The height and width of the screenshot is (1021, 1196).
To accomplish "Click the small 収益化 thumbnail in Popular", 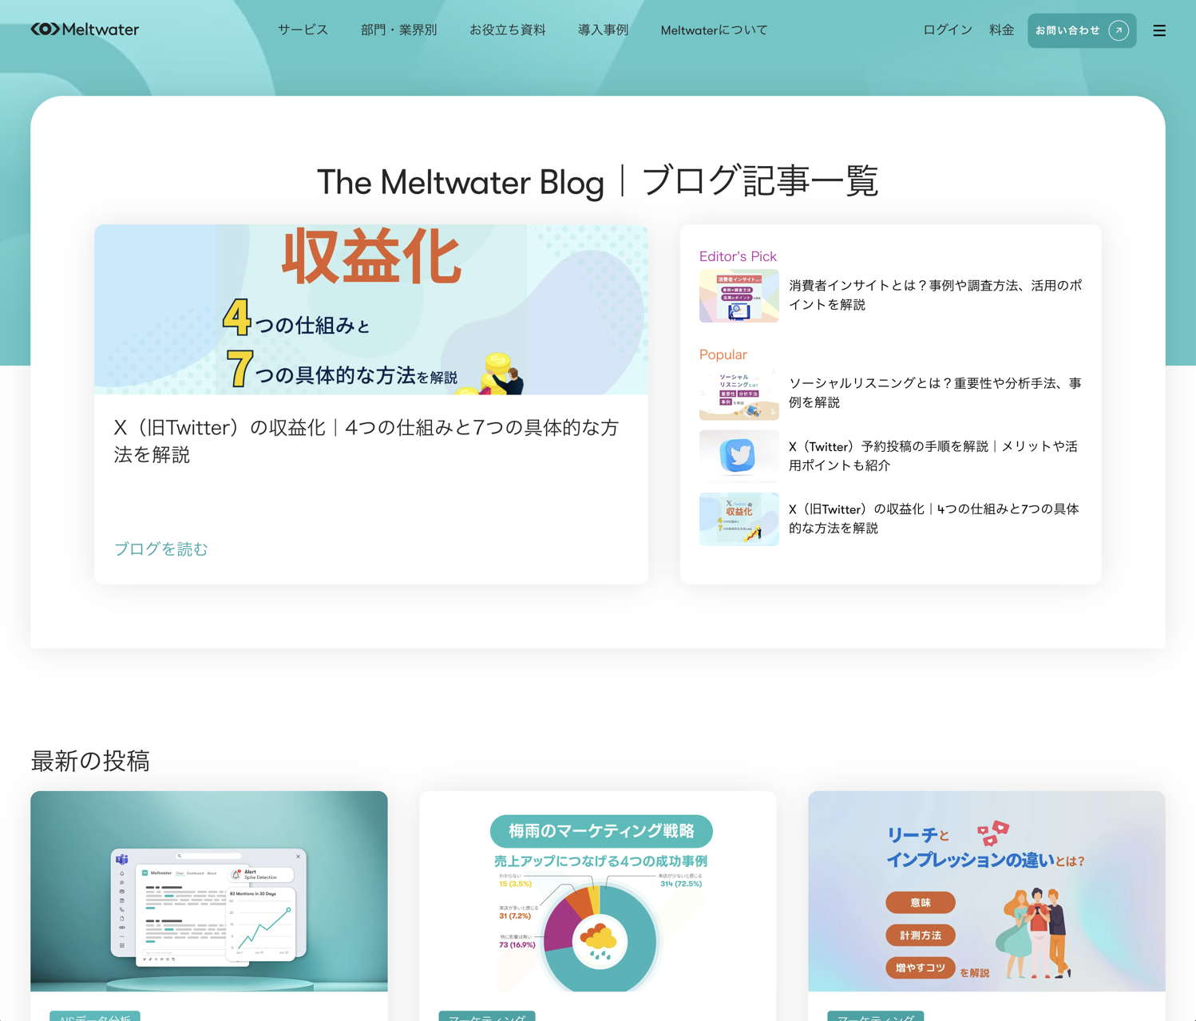I will (739, 520).
